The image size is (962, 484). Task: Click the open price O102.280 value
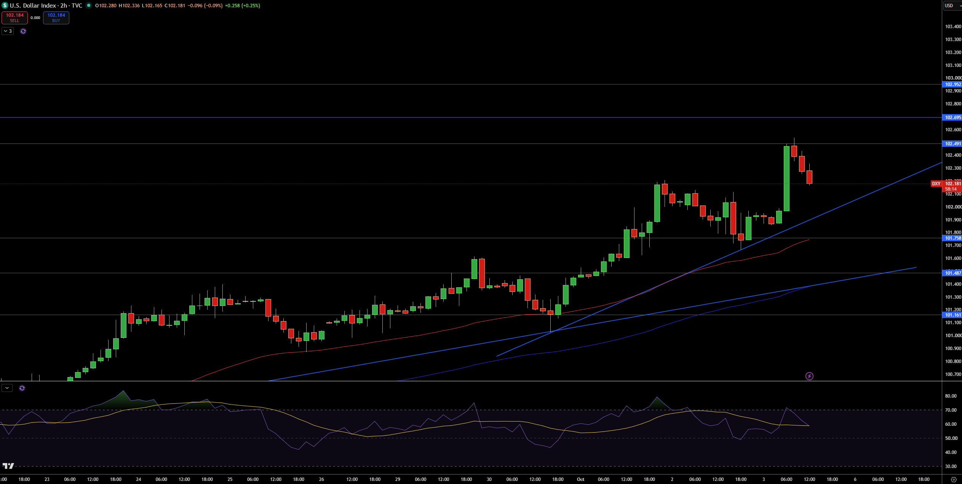pos(106,6)
